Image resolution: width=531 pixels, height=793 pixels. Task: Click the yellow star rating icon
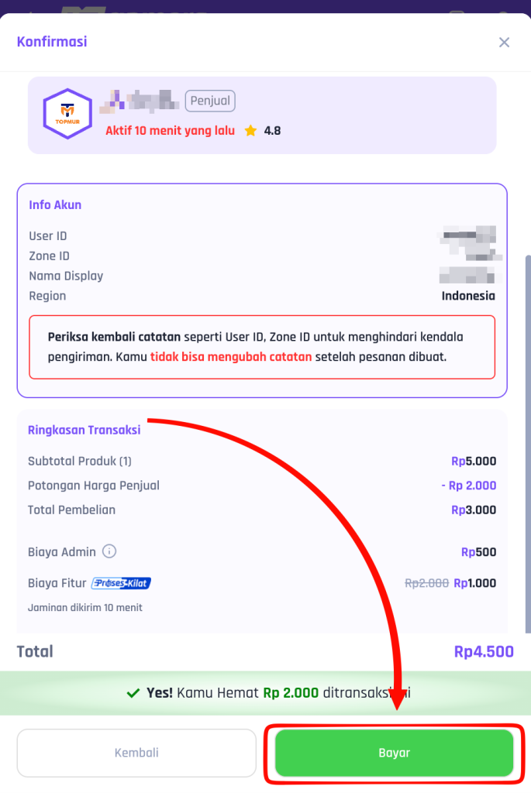pyautogui.click(x=250, y=131)
